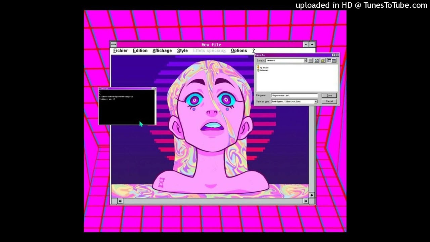The height and width of the screenshot is (242, 430).
Task: Click the Save button
Action: tap(329, 95)
